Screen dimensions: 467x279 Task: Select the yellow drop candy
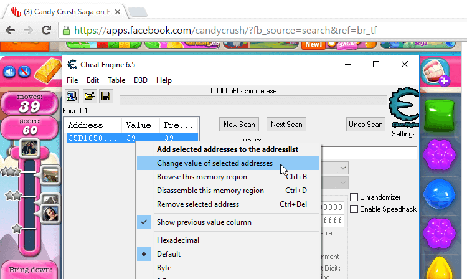(440, 268)
